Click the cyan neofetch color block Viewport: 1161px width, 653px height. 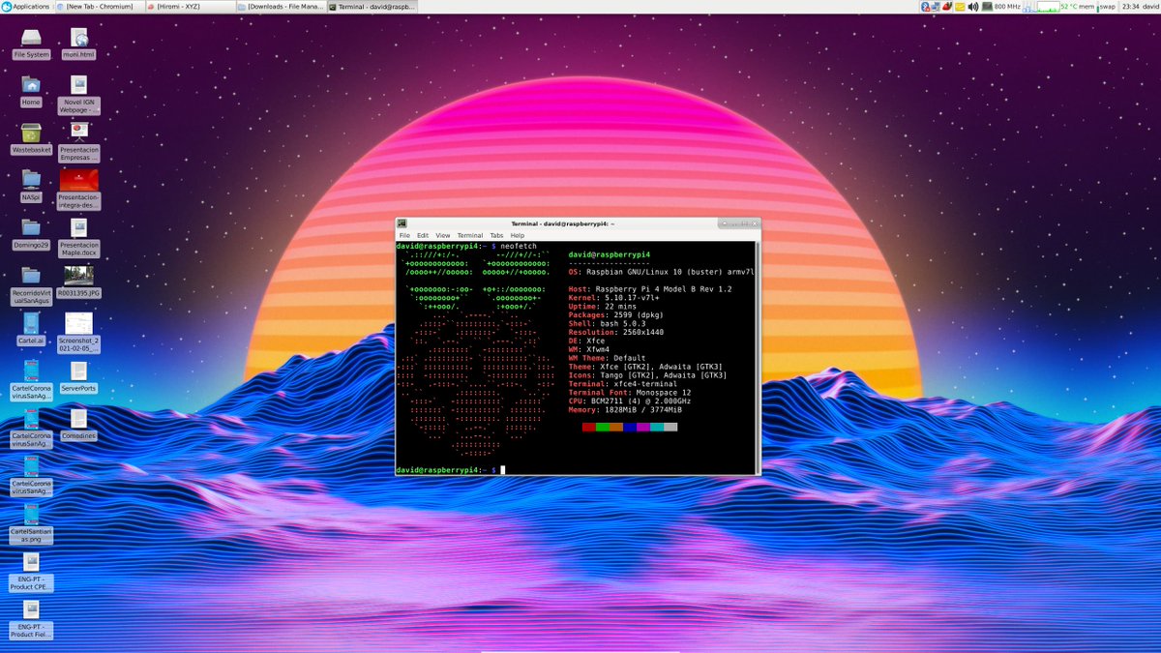tap(657, 427)
